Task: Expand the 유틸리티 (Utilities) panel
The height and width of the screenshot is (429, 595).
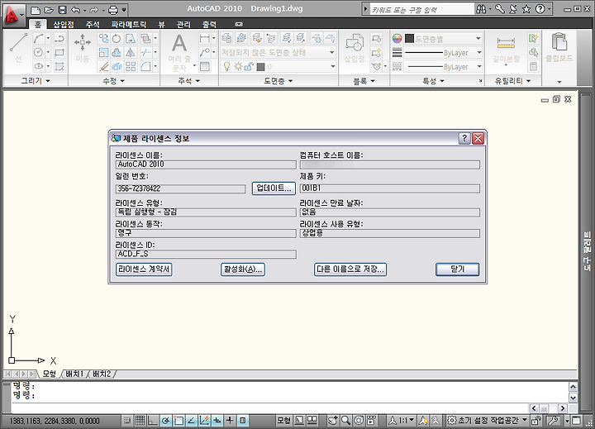Action: (x=512, y=81)
